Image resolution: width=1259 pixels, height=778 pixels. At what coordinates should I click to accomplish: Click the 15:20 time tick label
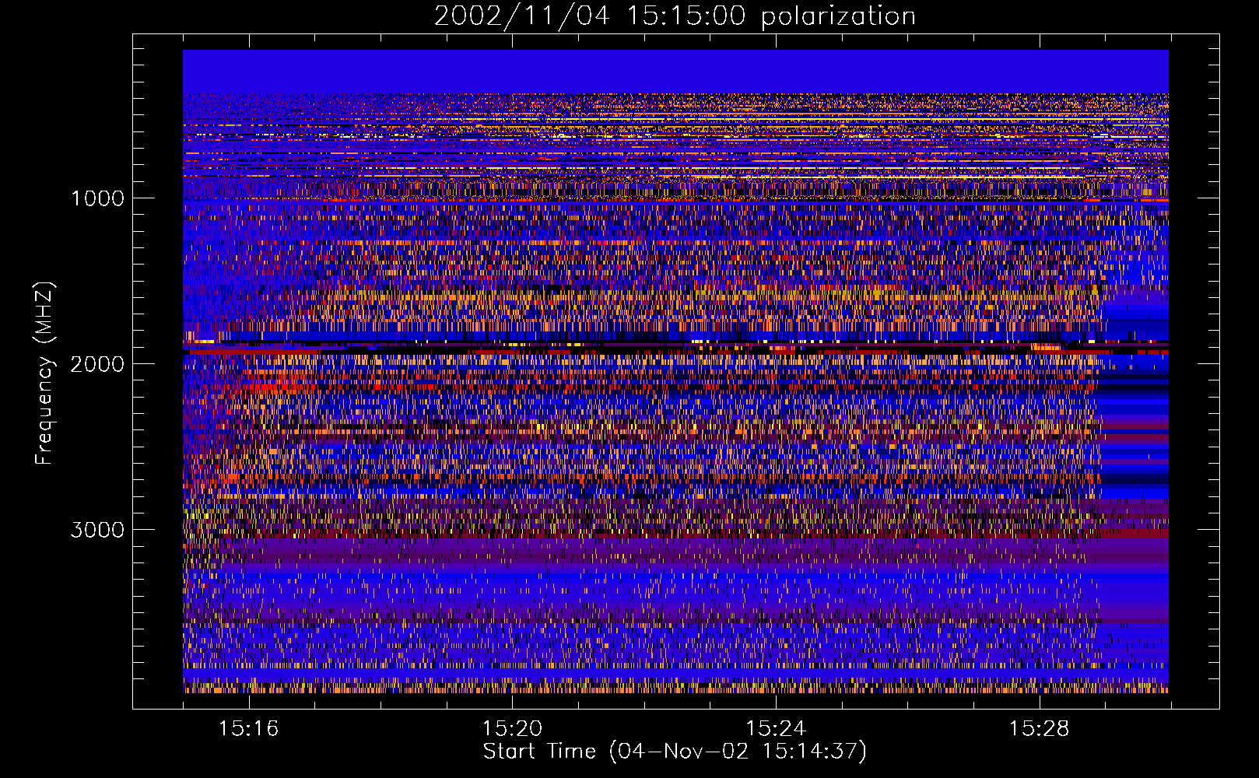pos(512,729)
